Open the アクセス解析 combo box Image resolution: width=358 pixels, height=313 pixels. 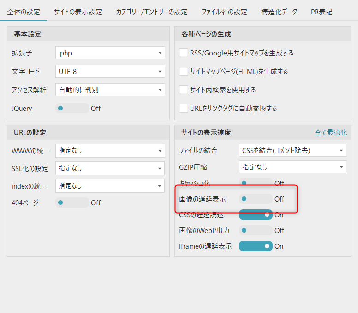point(110,90)
